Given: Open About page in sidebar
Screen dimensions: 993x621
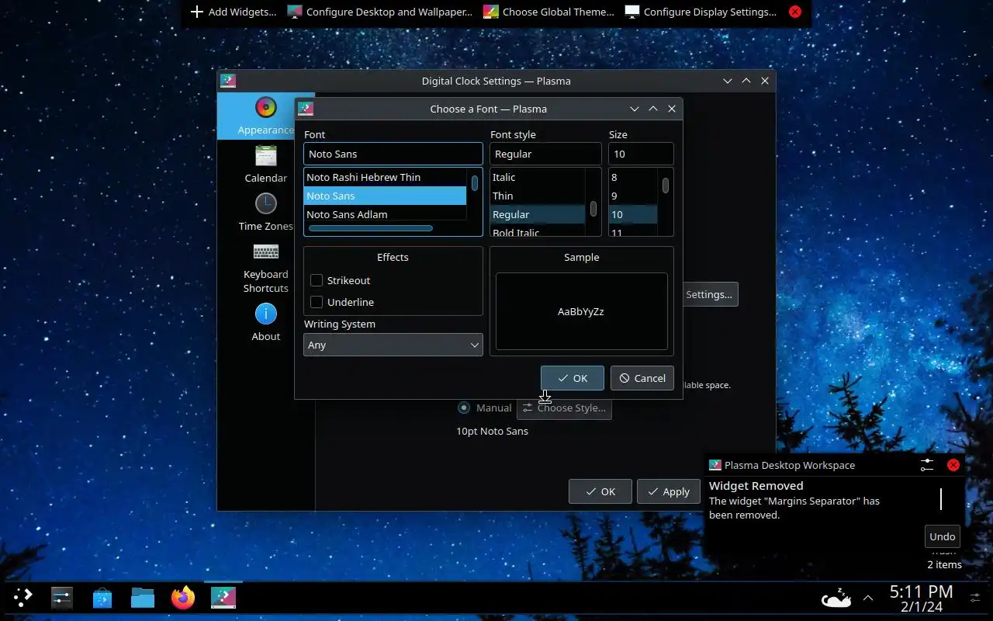Looking at the screenshot, I should [x=265, y=322].
